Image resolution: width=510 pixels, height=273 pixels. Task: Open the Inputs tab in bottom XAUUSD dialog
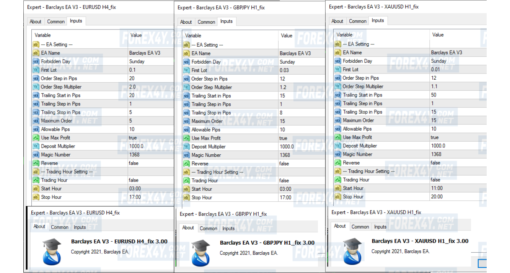pyautogui.click(x=380, y=227)
